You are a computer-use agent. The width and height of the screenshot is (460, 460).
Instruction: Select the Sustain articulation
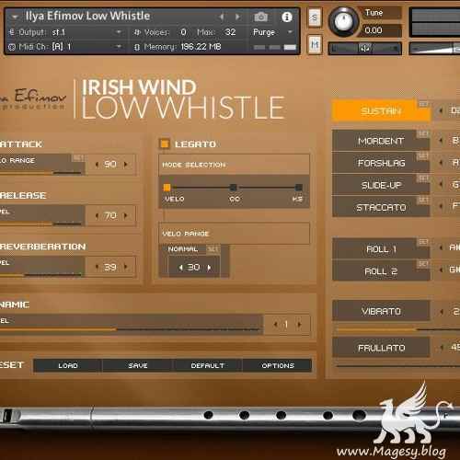381,110
